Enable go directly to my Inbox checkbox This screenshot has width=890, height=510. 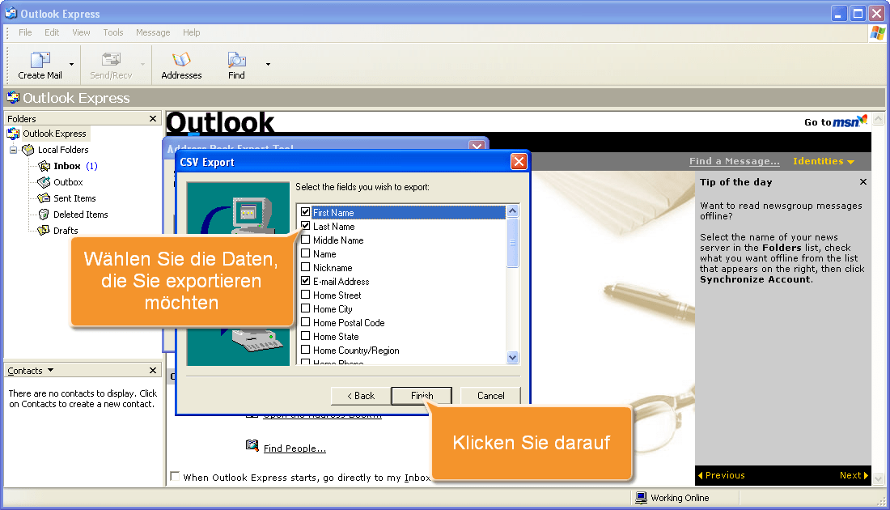pos(176,477)
